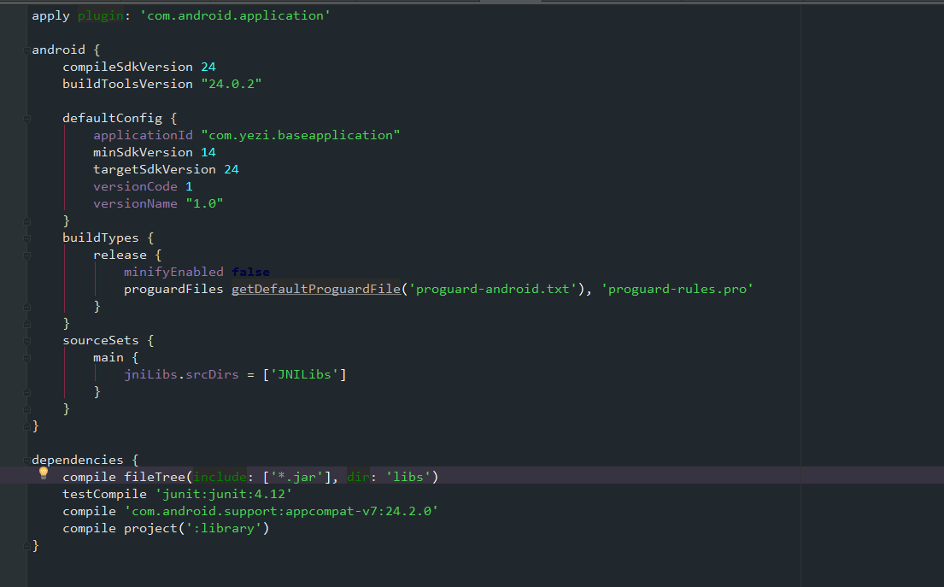Click the appcompat-v7:24.2.0 dependency string
The height and width of the screenshot is (587, 944).
click(x=281, y=511)
